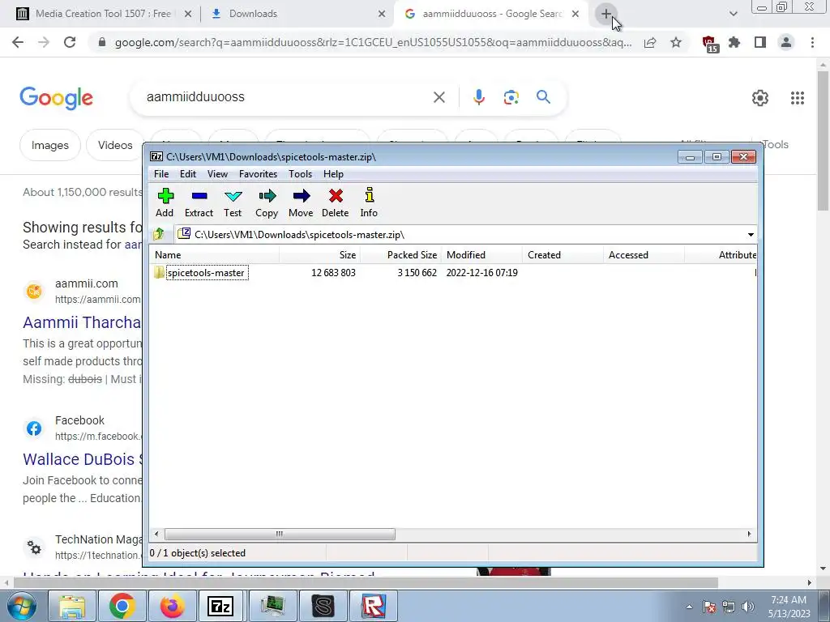
Task: Sort by Accessed column header
Action: point(644,255)
